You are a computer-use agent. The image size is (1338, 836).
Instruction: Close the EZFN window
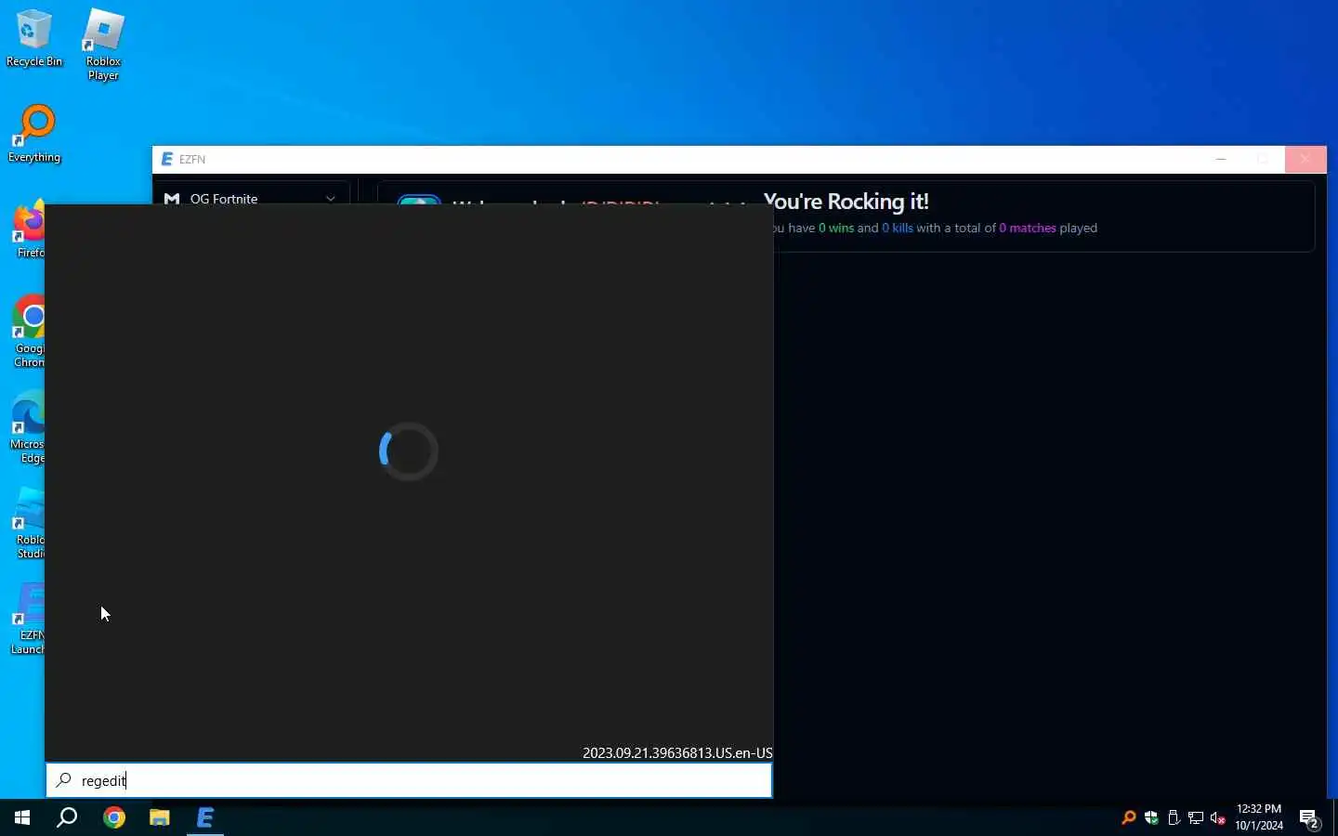[1306, 160]
